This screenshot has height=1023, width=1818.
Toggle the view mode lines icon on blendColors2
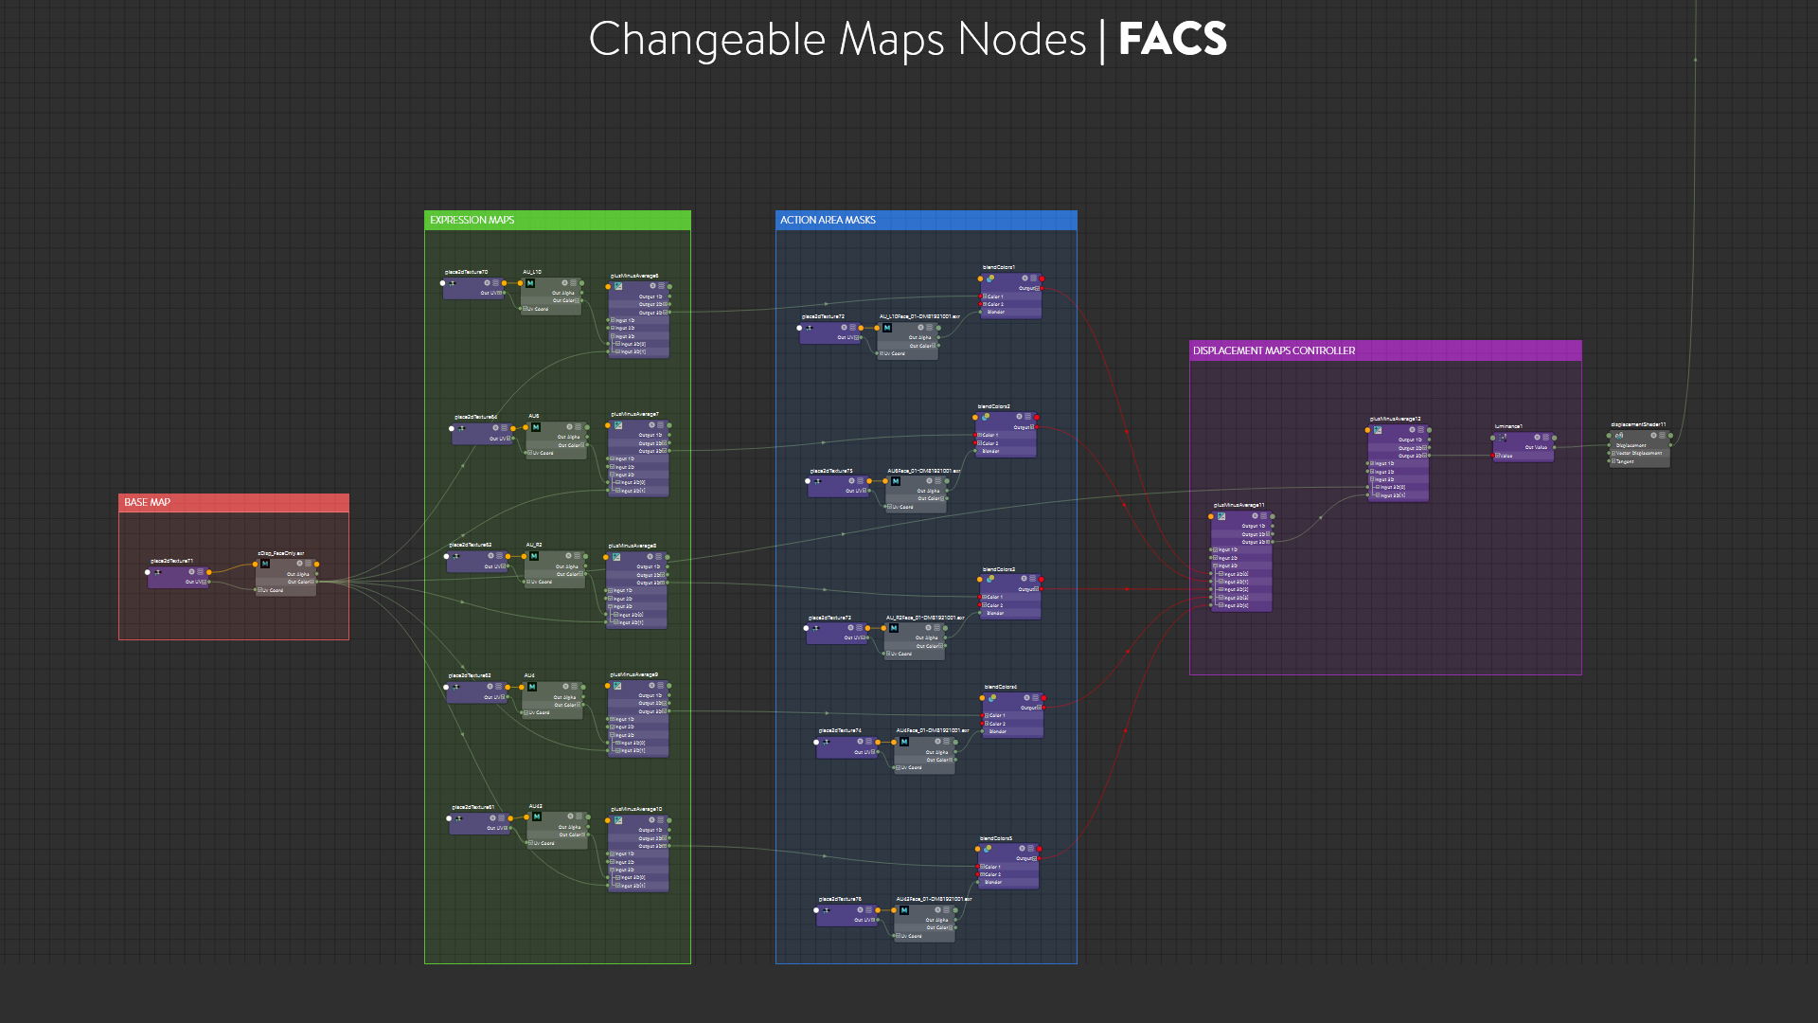[1028, 417]
